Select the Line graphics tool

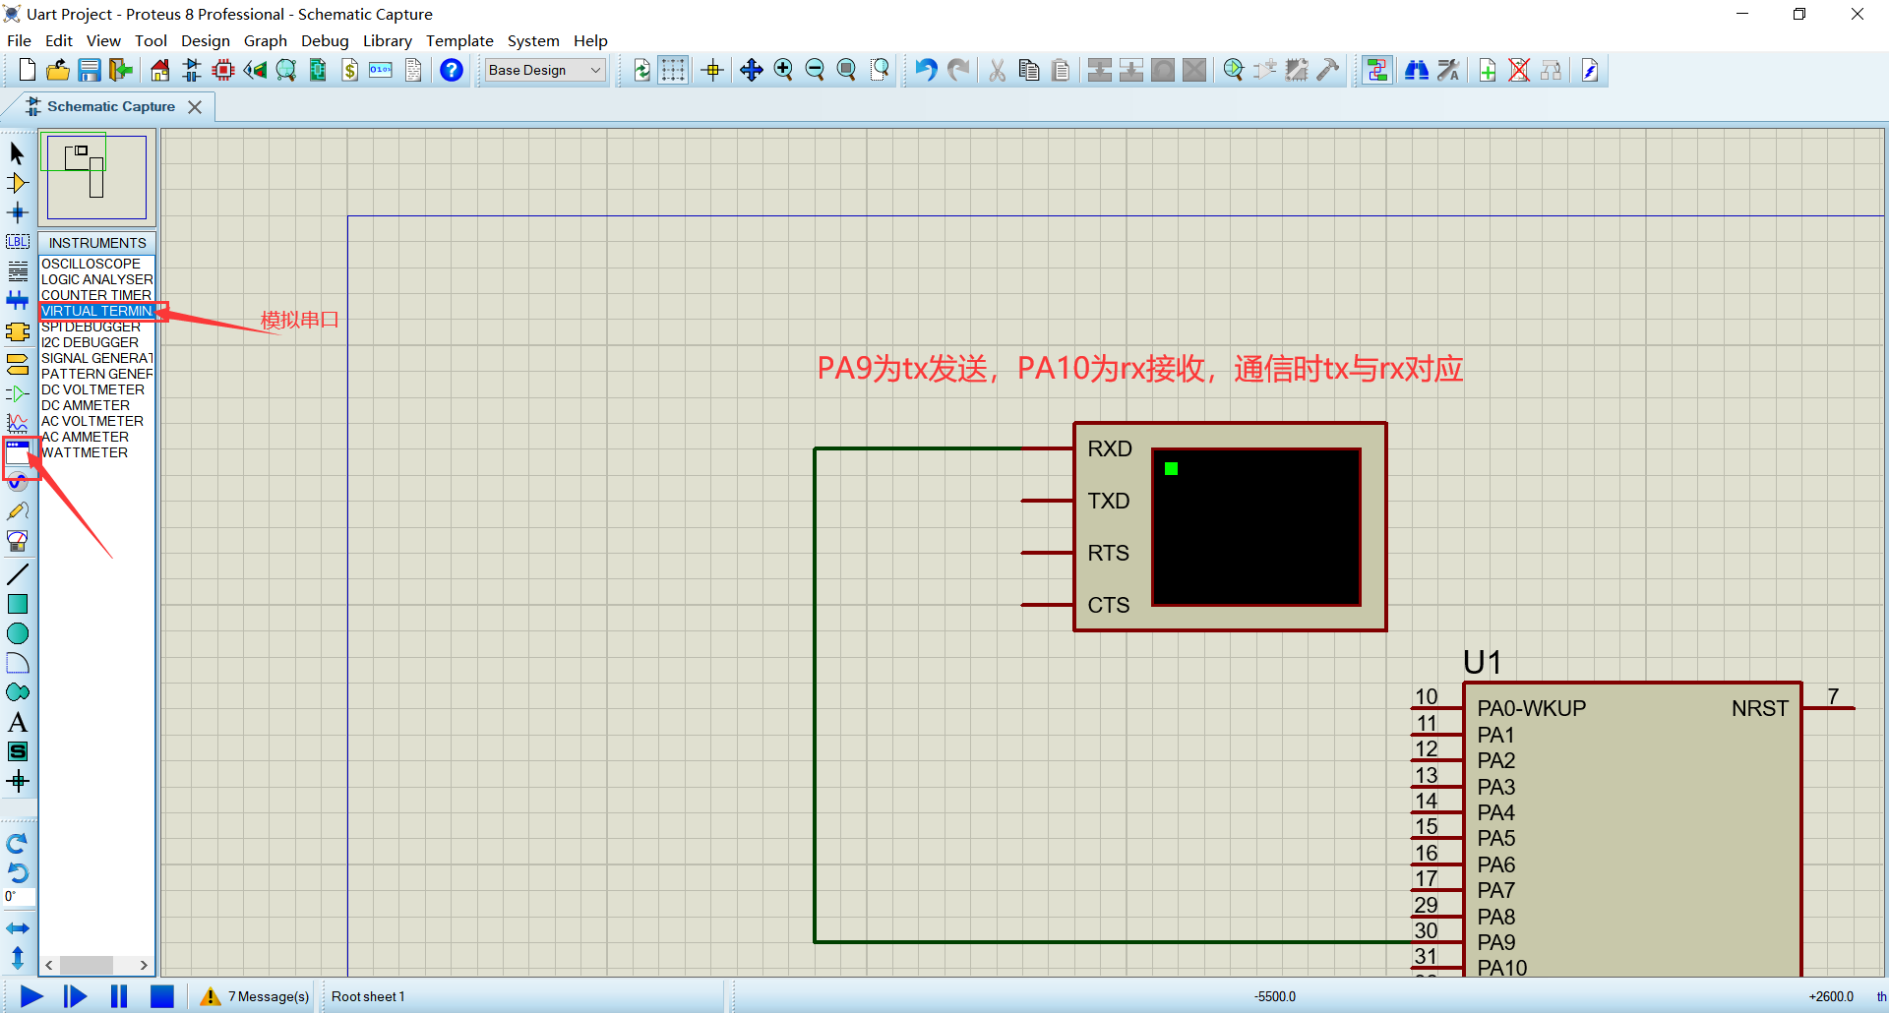[18, 573]
